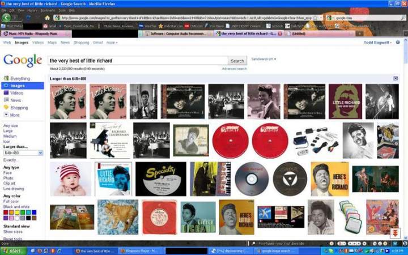The height and width of the screenshot is (255, 408).
Task: Pick the green color swatch
Action: pos(23,212)
